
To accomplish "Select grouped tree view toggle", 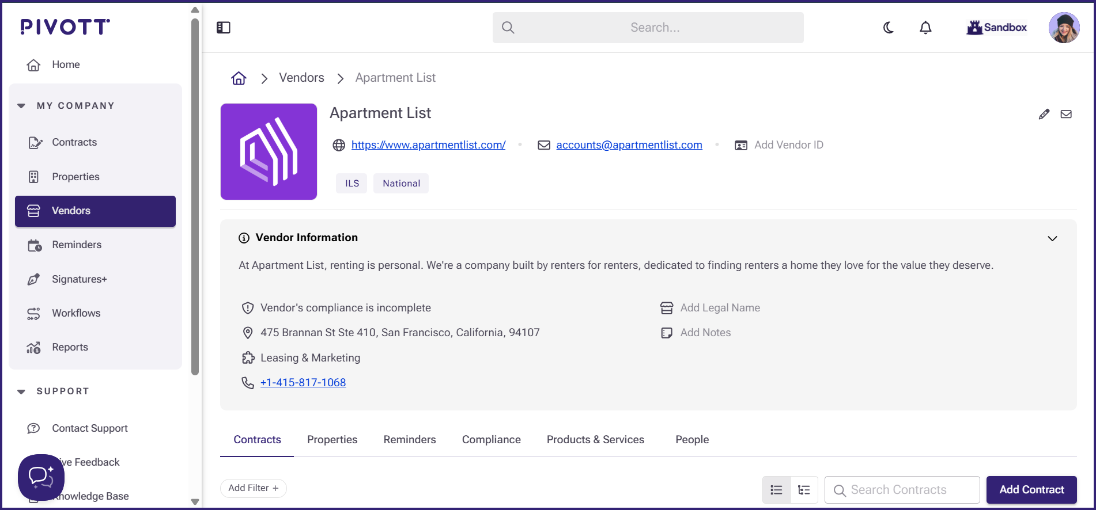I will pos(804,490).
